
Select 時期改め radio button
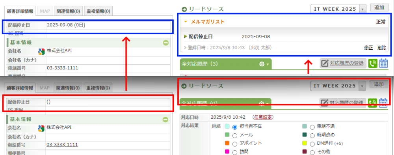point(312,135)
